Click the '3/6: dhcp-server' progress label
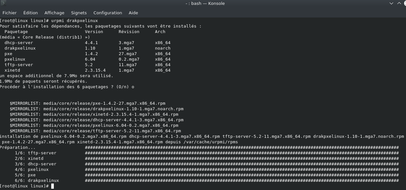Screen dimensions: 406x190 tap(35, 164)
